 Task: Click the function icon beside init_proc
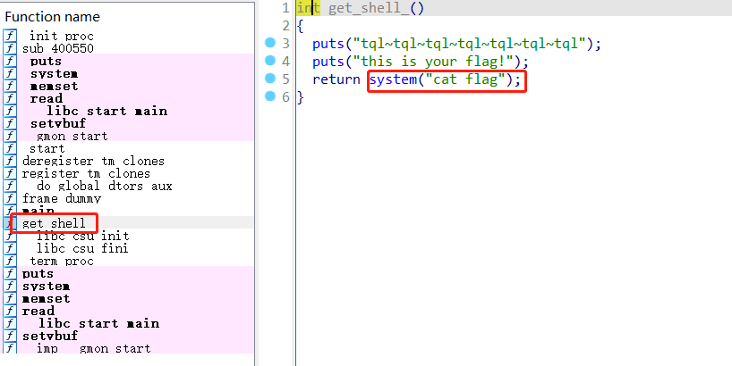(10, 36)
